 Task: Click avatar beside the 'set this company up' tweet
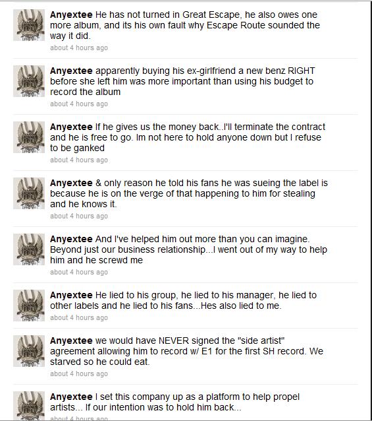(29, 406)
